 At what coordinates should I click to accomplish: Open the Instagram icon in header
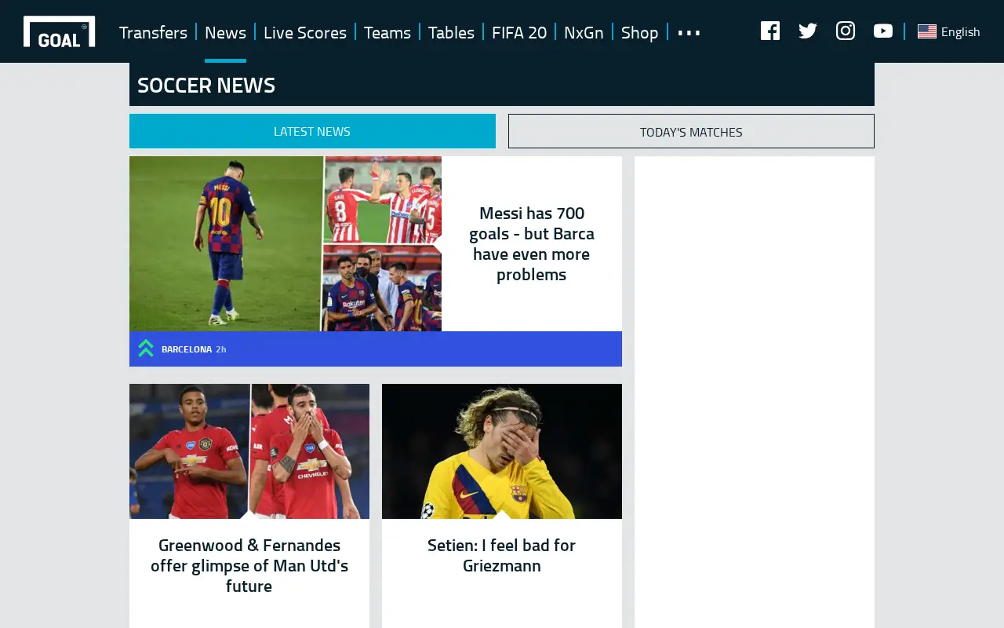pos(846,31)
